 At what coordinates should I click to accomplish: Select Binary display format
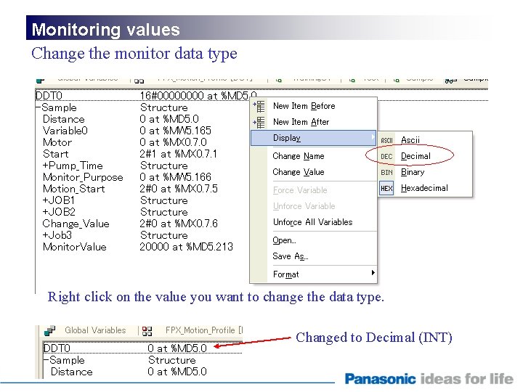point(425,172)
